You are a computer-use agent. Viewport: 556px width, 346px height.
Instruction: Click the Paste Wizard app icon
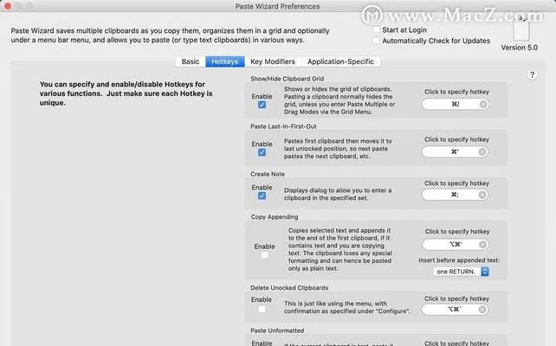[521, 29]
